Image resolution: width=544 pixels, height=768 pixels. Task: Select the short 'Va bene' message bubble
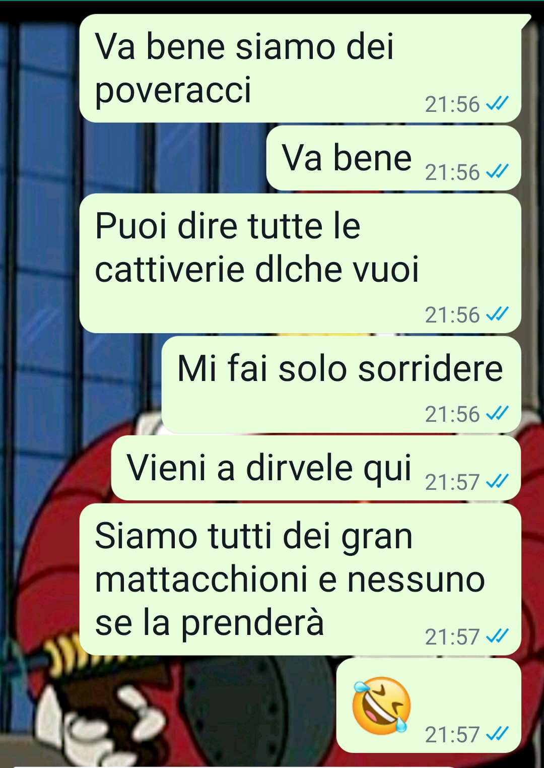click(393, 158)
